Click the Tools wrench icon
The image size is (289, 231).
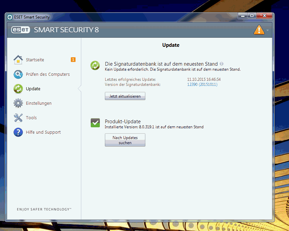click(x=18, y=118)
